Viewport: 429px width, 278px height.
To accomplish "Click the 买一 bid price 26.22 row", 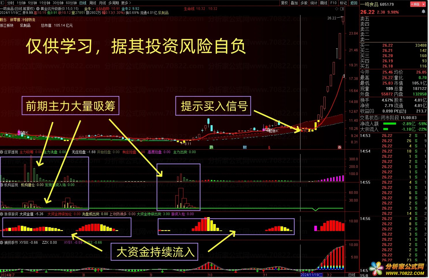I will [x=393, y=45].
